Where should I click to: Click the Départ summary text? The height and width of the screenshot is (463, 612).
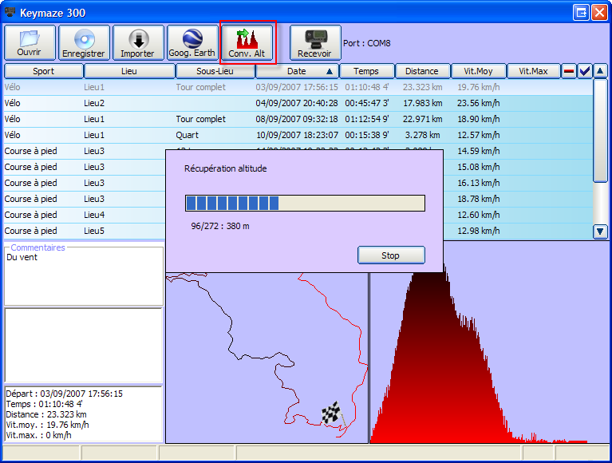(64, 394)
